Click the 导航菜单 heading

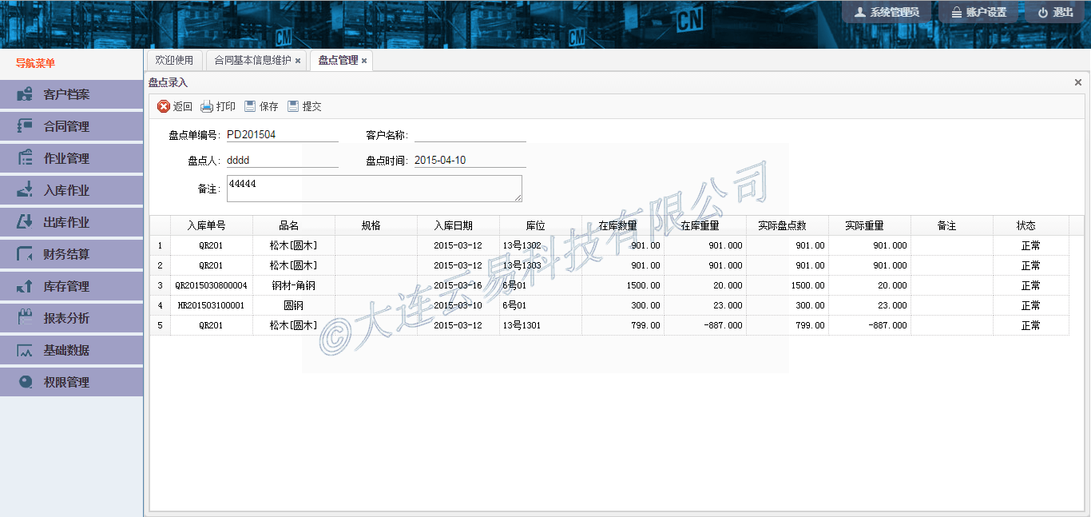(35, 63)
